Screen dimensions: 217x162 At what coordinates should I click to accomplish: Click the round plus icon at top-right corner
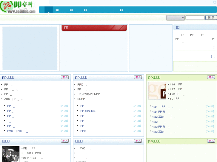click(215, 2)
